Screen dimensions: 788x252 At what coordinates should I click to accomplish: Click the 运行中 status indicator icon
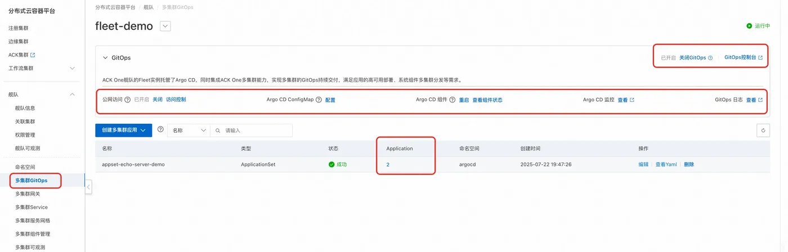749,26
